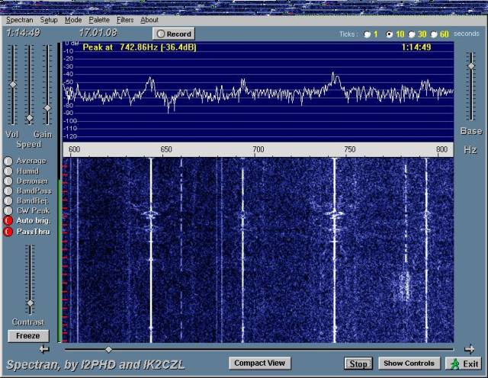The width and height of the screenshot is (488, 378).
Task: Click the frequency scroll slider thumb
Action: point(108,350)
